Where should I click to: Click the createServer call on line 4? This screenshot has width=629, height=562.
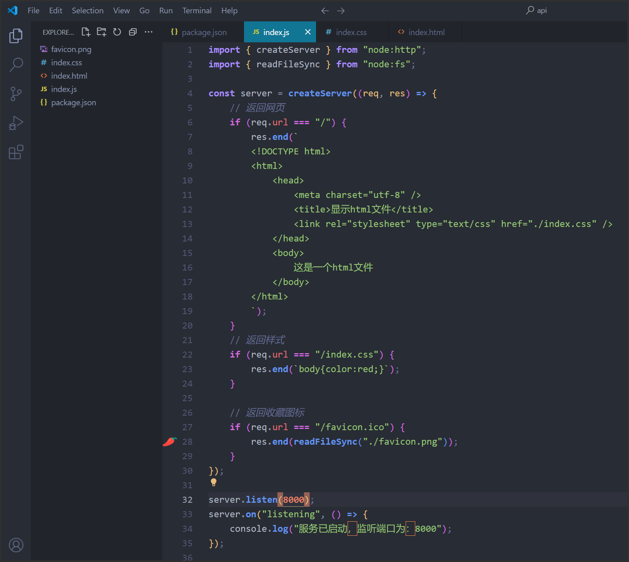coord(320,93)
